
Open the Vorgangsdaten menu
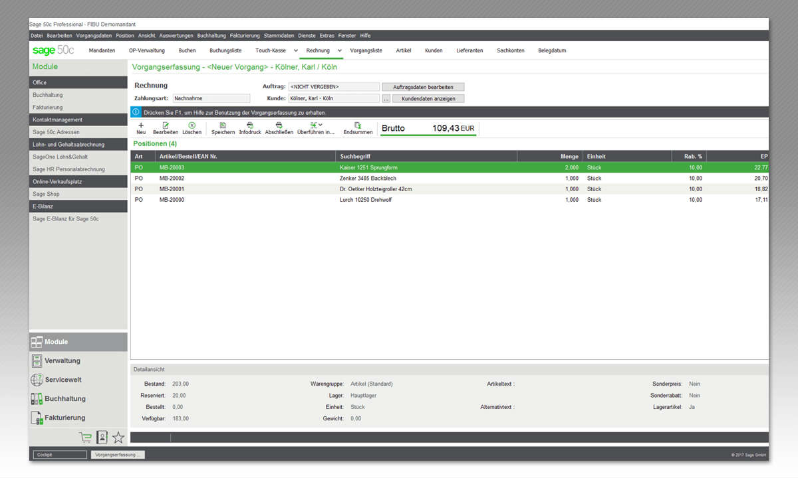[x=94, y=35]
